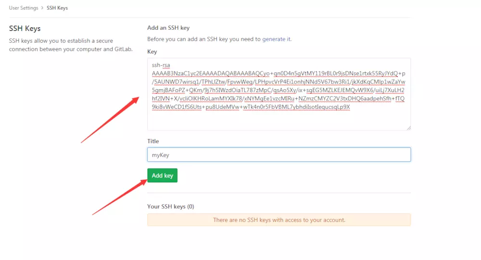Screen dimensions: 481x260
Task: Click the Your SSH keys (0) heading
Action: [x=170, y=206]
